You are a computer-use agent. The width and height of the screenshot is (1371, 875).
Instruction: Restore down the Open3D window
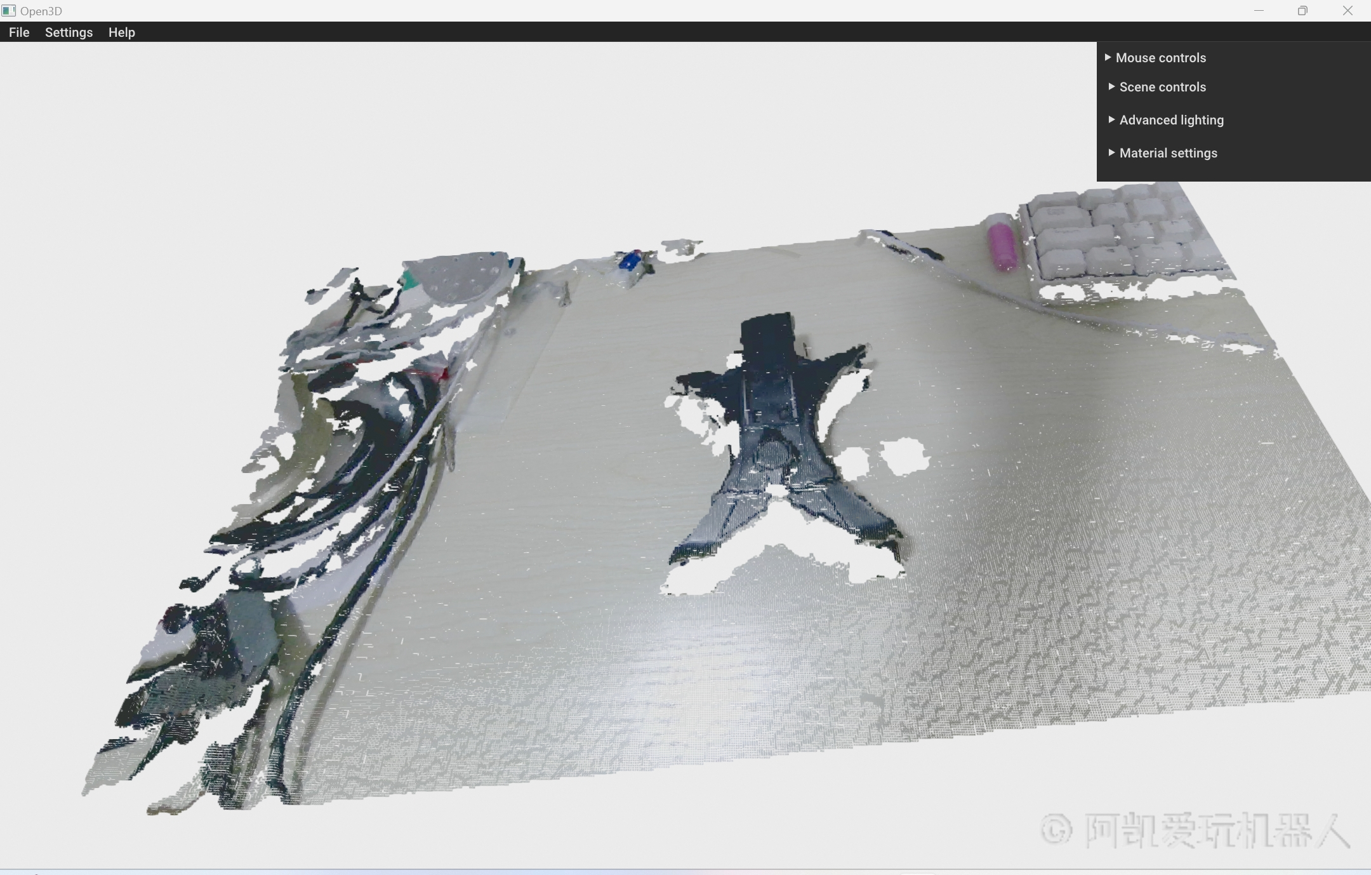coord(1302,11)
